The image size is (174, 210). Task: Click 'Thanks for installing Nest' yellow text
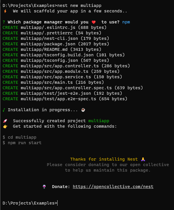tap(104, 159)
